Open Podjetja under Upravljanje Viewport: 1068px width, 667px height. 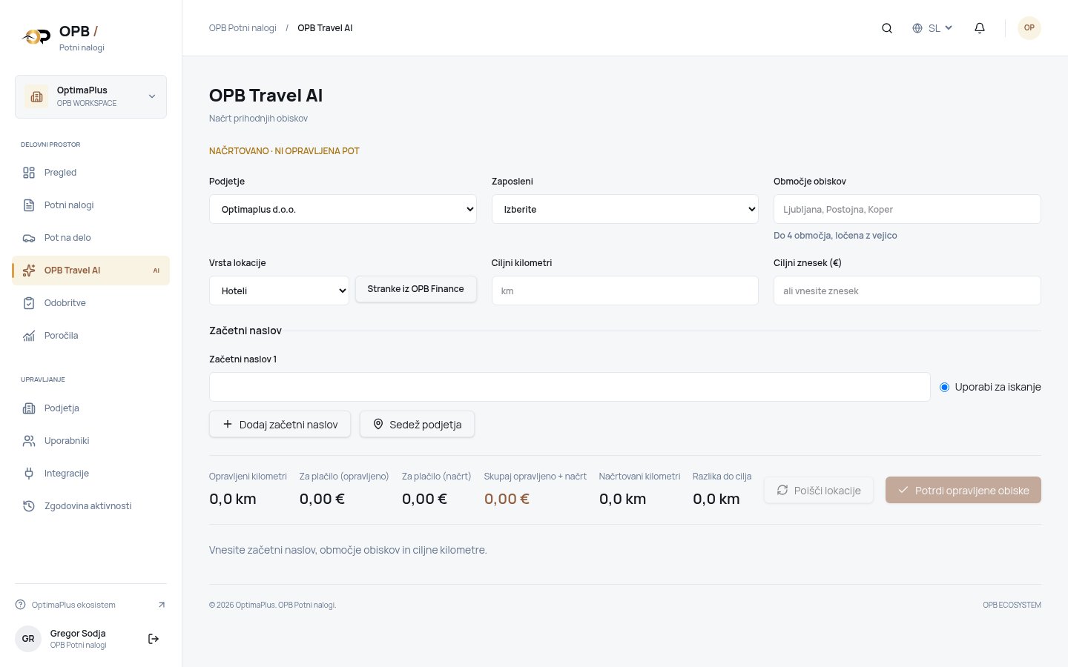(90, 408)
